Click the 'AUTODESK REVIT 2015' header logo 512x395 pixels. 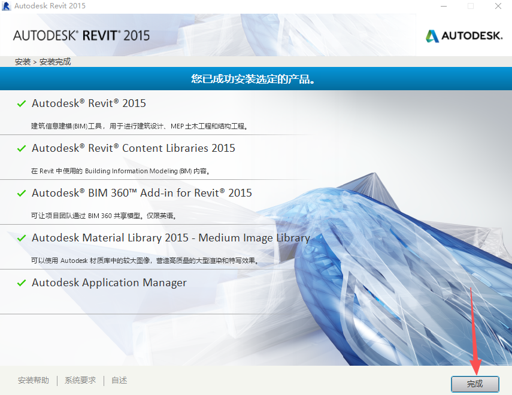pyautogui.click(x=81, y=35)
